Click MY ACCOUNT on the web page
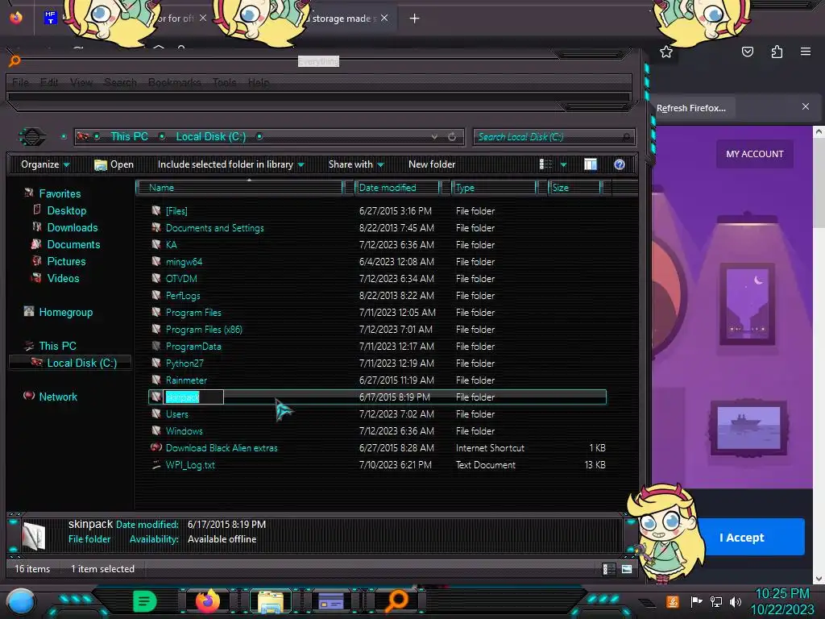 [x=754, y=154]
